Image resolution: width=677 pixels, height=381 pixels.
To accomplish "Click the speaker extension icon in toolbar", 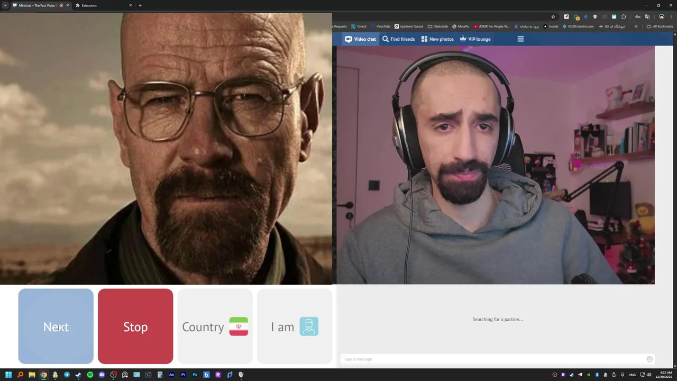I will point(585,17).
